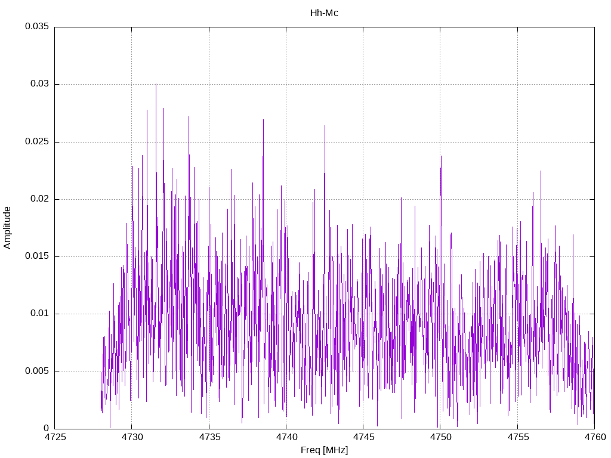Click the x-axis tick label 4730
This screenshot has height=458, width=611.
[132, 437]
